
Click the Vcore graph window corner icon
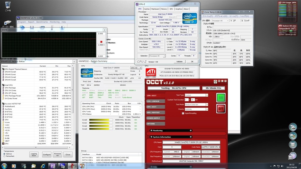tap(104, 30)
